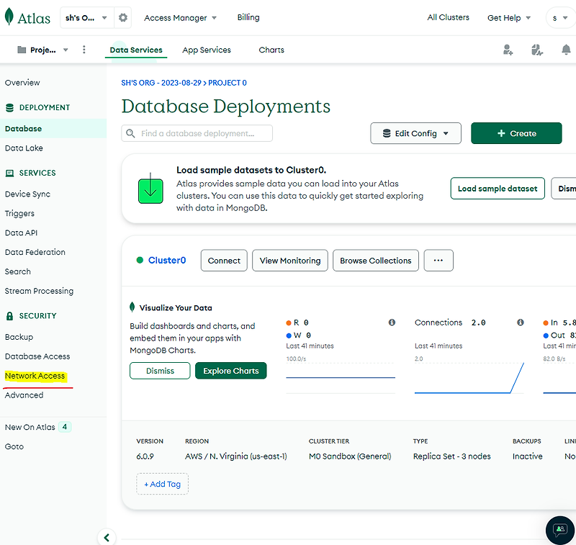Open the Access Manager dropdown
The height and width of the screenshot is (545, 576).
[180, 17]
